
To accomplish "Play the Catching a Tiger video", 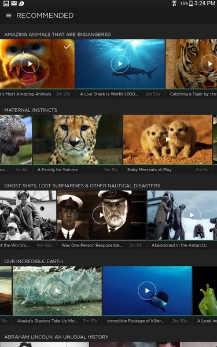I will pyautogui.click(x=209, y=64).
